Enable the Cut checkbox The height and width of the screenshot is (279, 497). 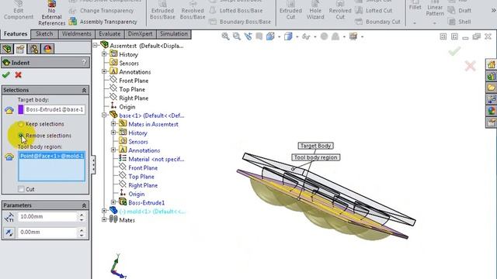point(21,189)
